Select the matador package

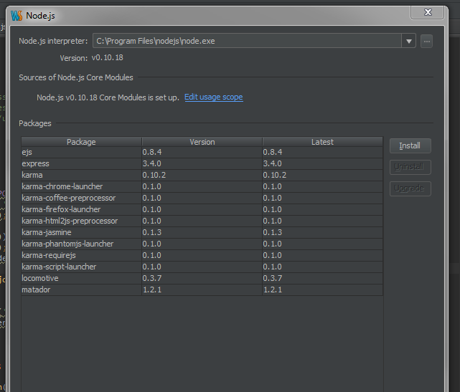pos(36,290)
